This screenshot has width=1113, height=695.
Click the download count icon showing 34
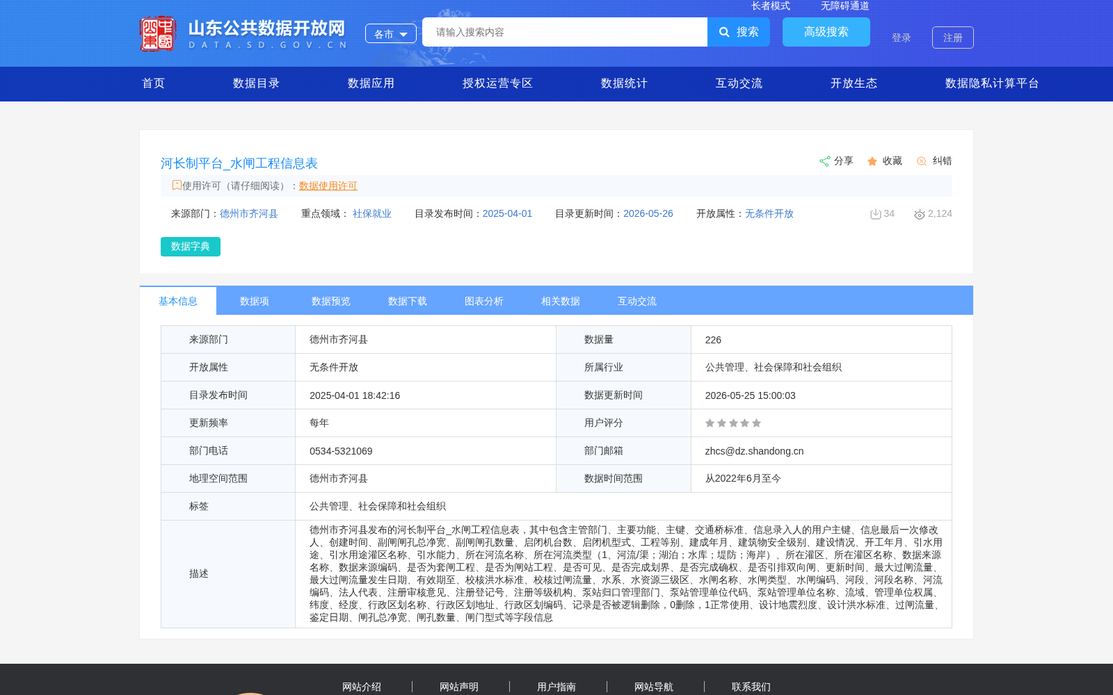pyautogui.click(x=876, y=214)
